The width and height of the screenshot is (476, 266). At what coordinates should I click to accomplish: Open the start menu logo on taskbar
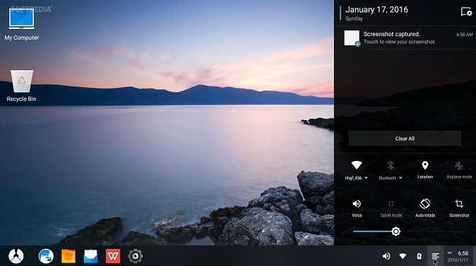[x=16, y=256]
